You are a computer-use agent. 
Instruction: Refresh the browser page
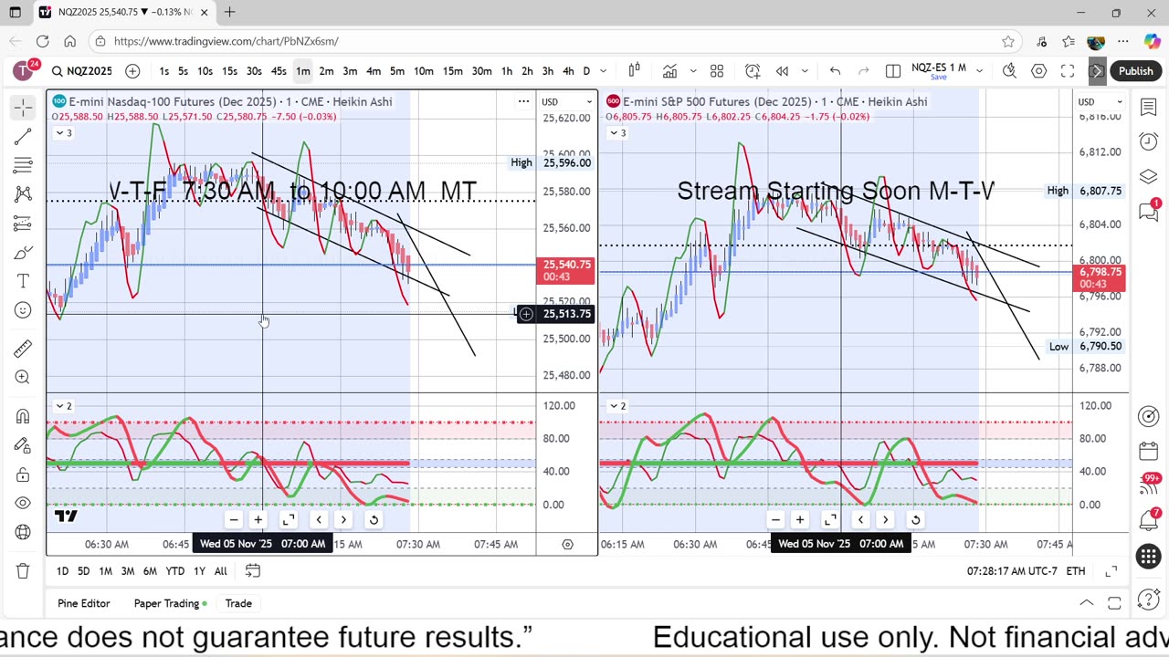[x=43, y=41]
